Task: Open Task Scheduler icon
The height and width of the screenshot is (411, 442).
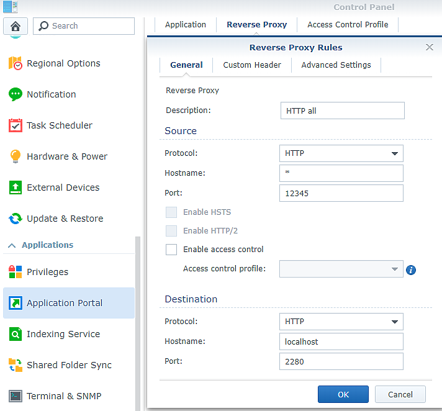Action: click(x=16, y=125)
